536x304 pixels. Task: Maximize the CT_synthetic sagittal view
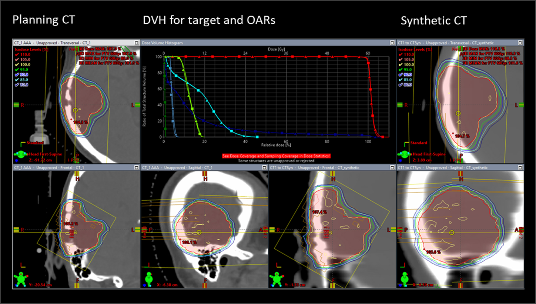520,168
